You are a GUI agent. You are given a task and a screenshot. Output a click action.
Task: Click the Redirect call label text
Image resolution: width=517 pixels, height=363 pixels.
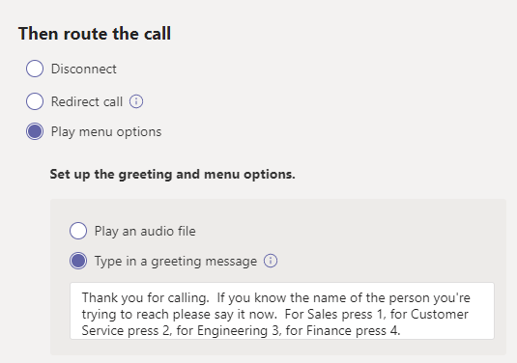click(87, 101)
